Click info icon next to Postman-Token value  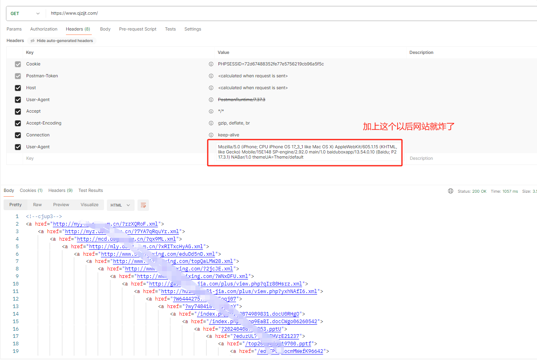[x=211, y=76]
